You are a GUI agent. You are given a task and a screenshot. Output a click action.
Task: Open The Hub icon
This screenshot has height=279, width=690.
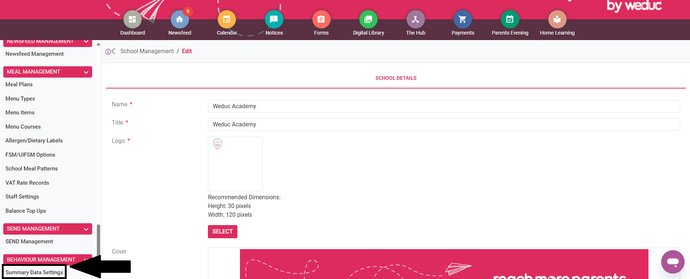click(415, 19)
